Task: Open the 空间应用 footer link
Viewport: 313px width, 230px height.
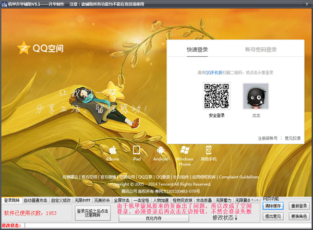Action: pos(127,177)
